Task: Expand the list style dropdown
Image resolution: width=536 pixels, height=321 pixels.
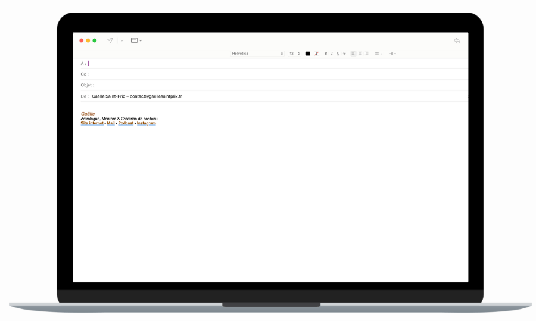Action: click(x=378, y=54)
